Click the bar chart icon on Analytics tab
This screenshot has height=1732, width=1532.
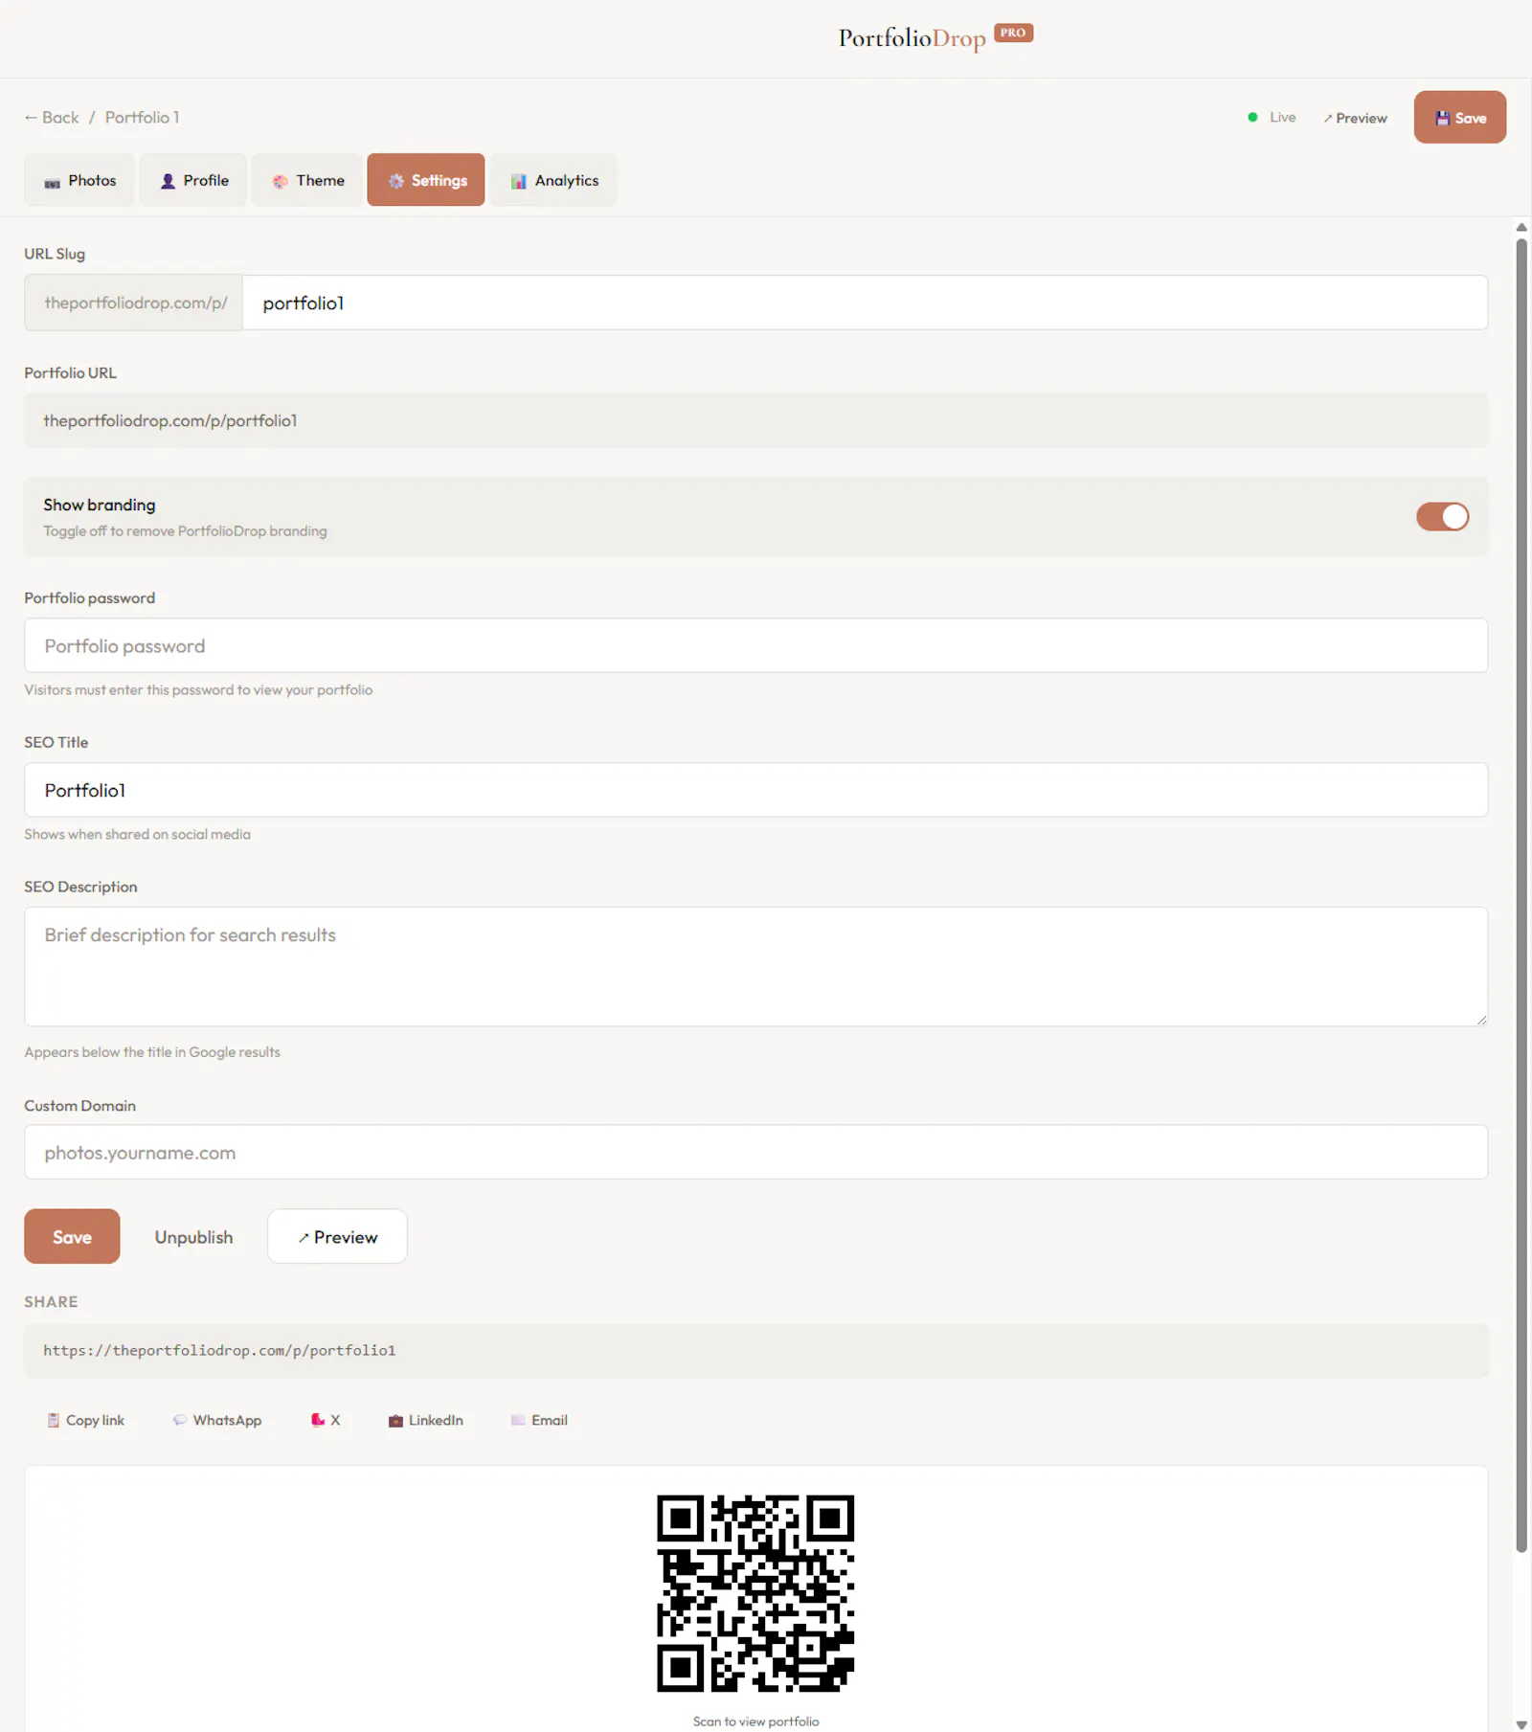518,181
